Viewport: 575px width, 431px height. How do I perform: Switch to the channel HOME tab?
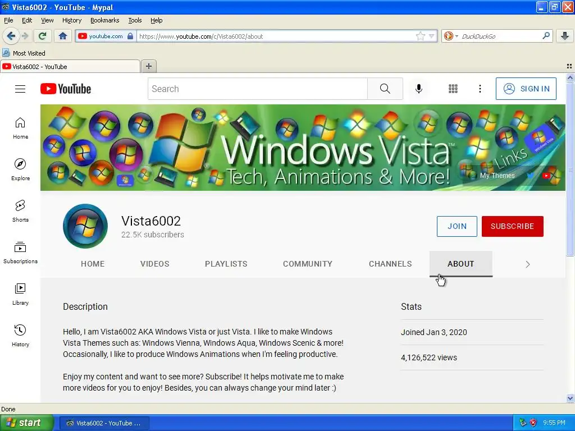coord(93,264)
